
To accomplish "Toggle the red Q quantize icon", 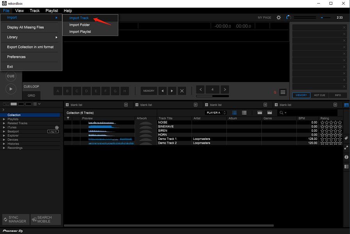I will (275, 92).
